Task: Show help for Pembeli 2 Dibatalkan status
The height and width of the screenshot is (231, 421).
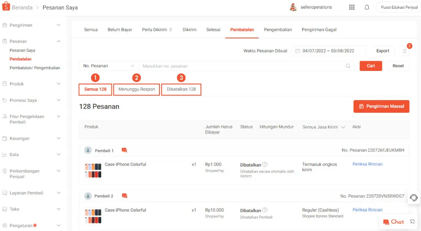Action: coord(265,210)
